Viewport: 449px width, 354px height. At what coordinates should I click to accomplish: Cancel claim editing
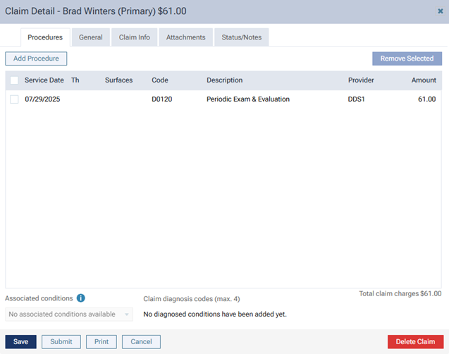click(x=141, y=342)
